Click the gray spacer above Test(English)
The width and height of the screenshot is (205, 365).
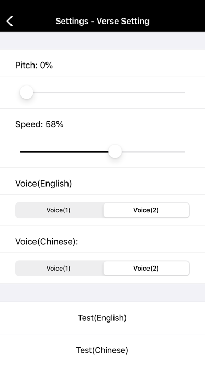coord(102,293)
